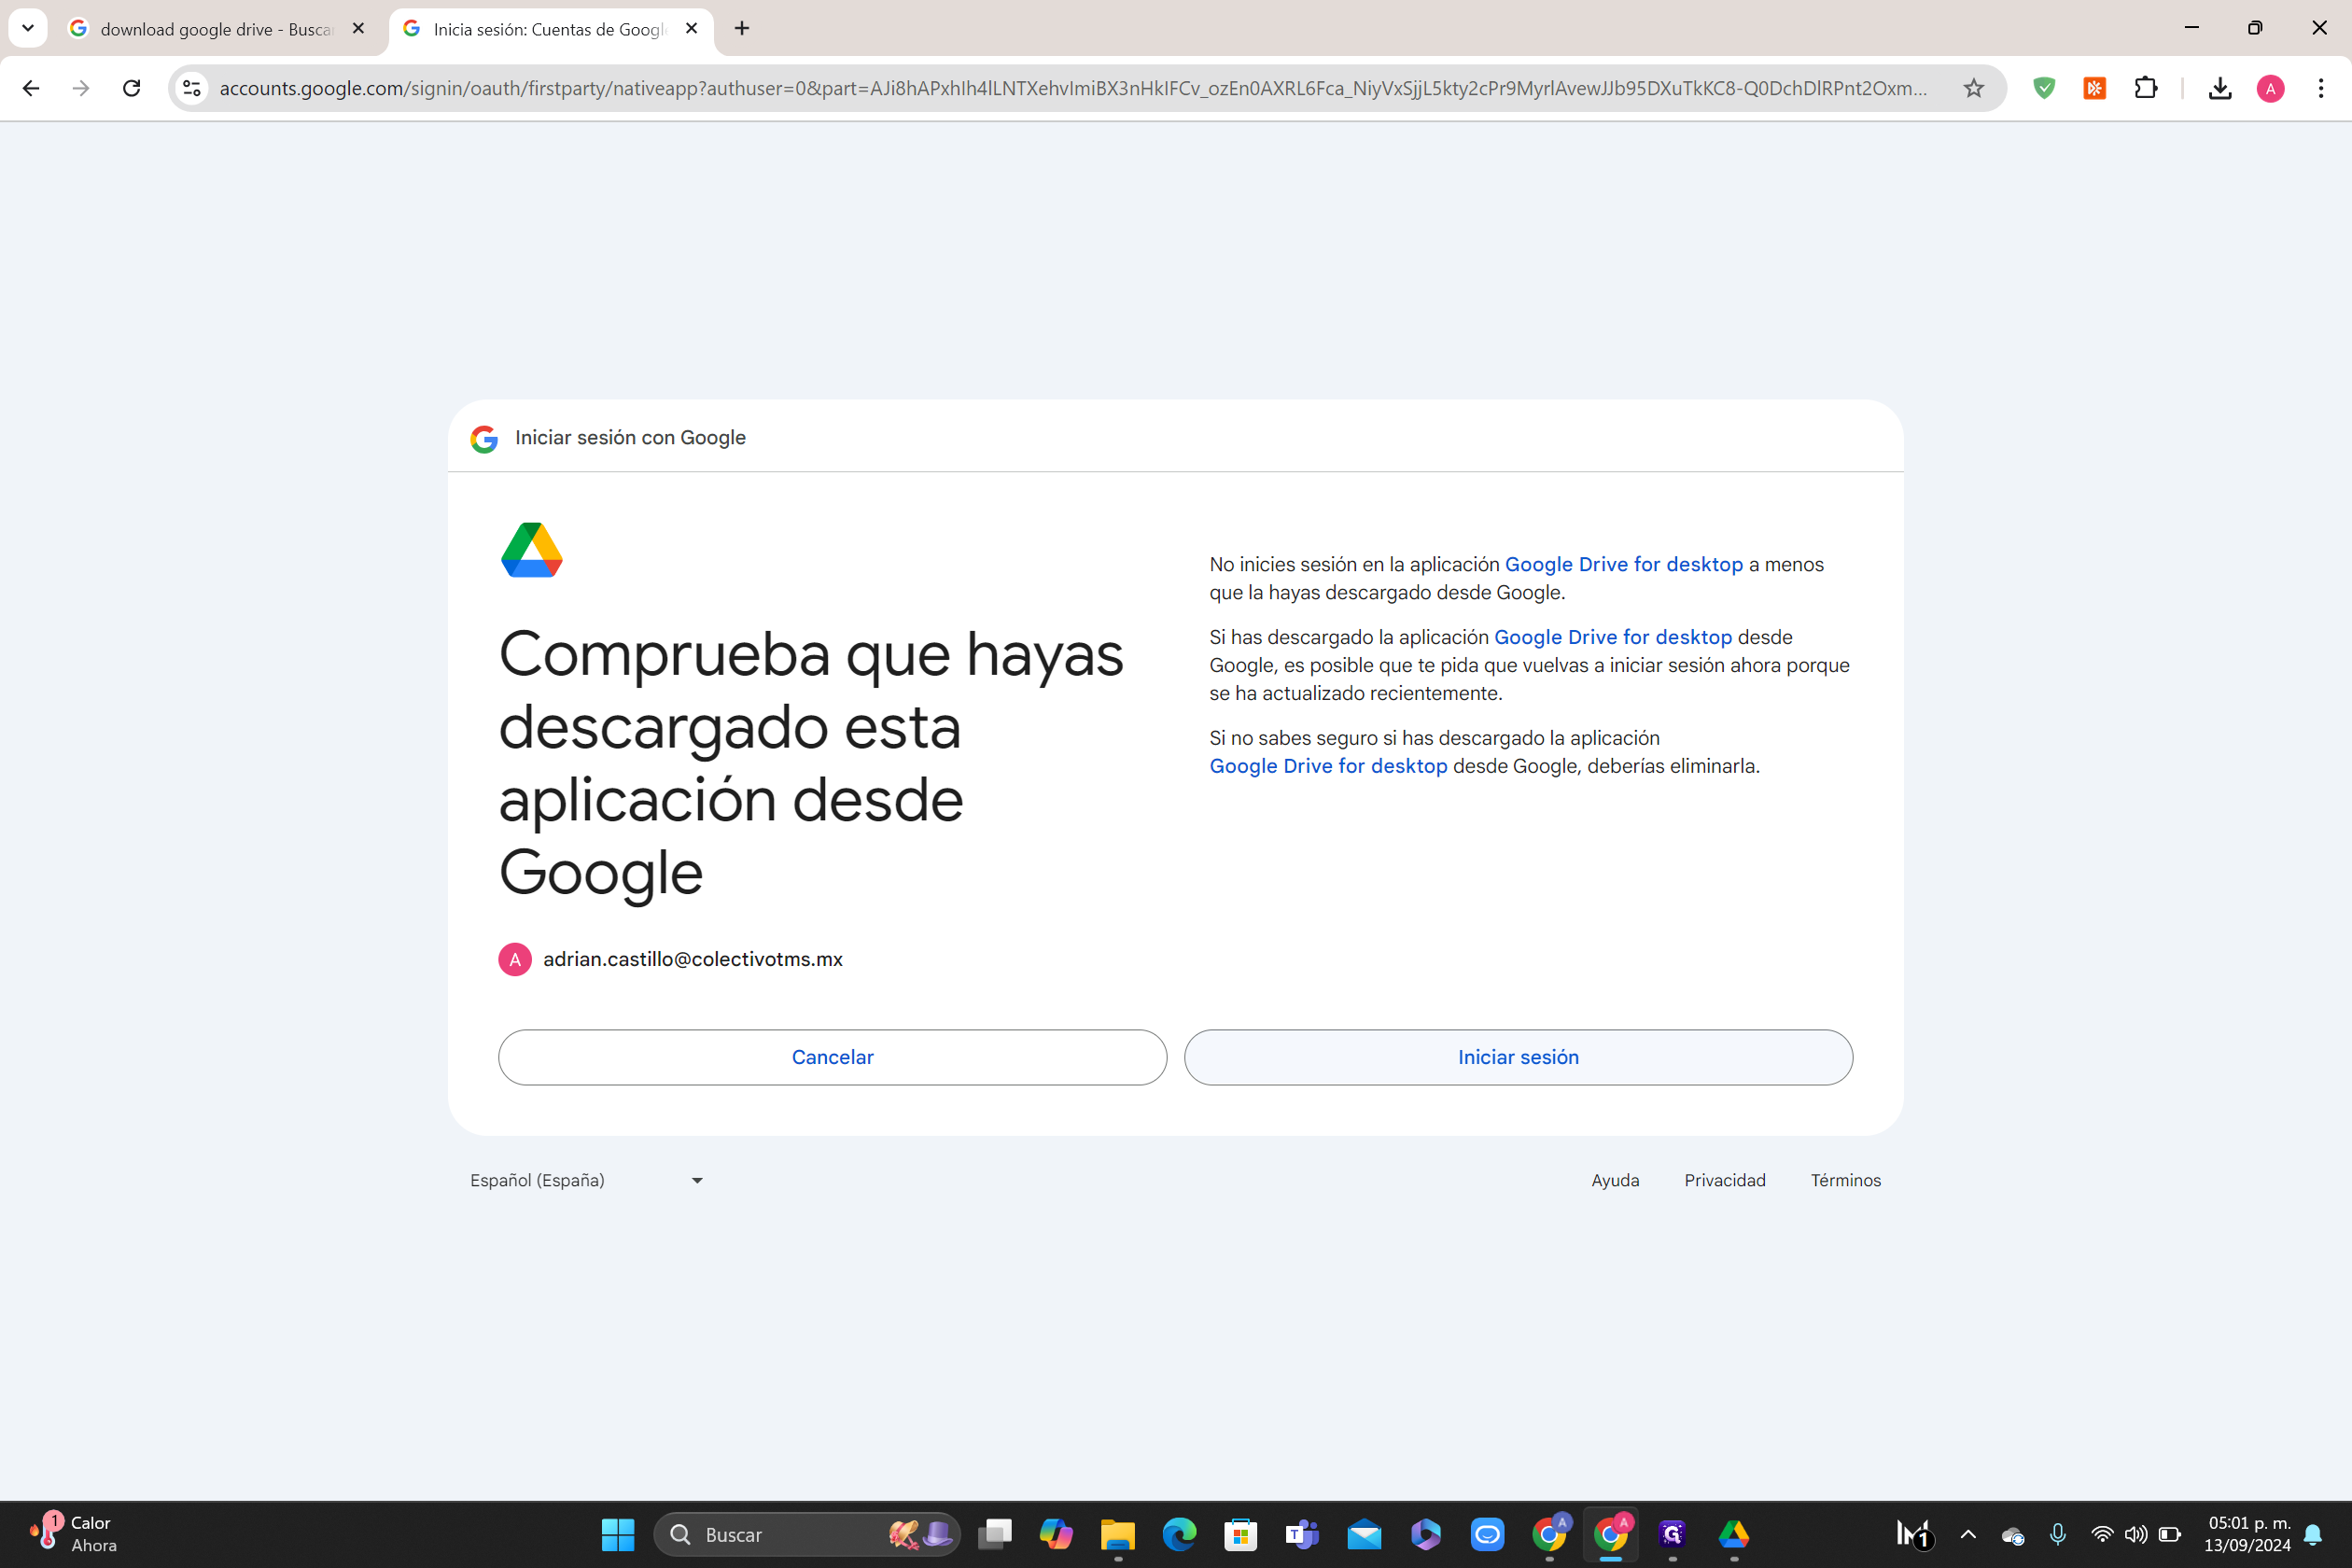Open the purple G app on taskbar
2352x1568 pixels.
coord(1672,1534)
